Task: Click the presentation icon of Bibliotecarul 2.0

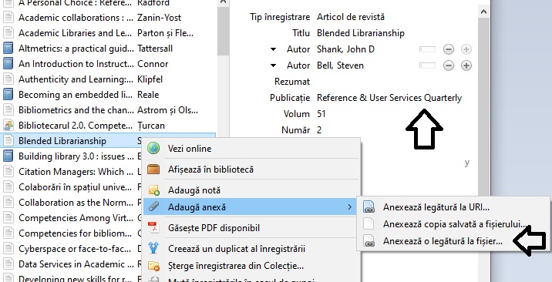Action: tap(8, 125)
